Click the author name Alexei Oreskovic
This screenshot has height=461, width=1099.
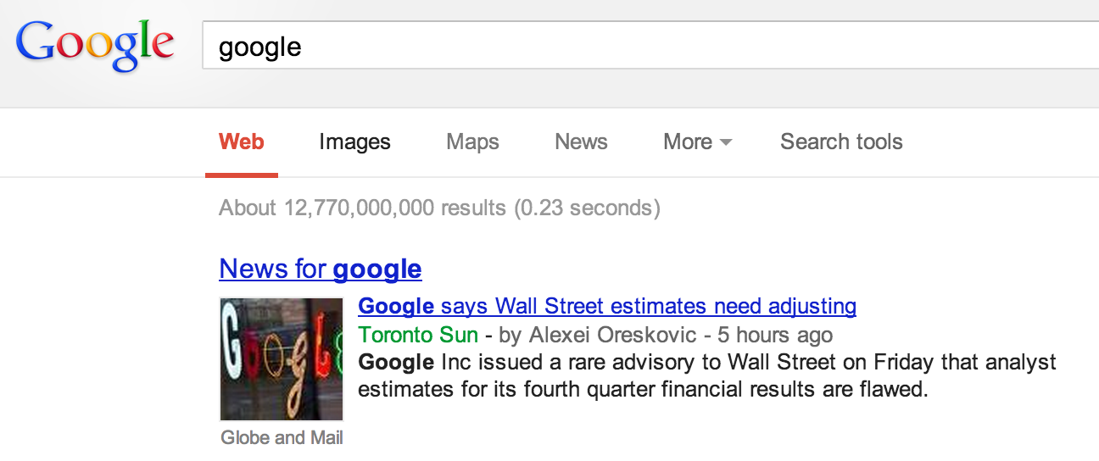[613, 335]
